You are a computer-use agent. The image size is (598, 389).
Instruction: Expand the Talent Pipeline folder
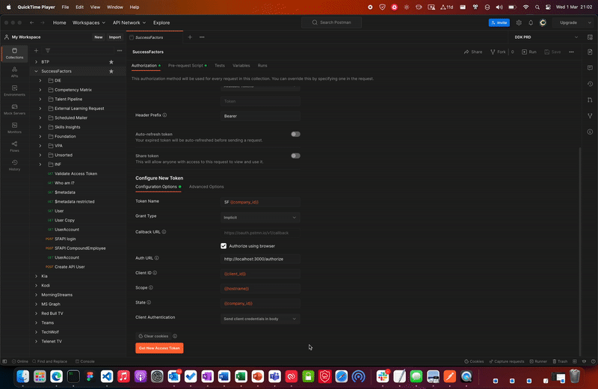(x=40, y=99)
